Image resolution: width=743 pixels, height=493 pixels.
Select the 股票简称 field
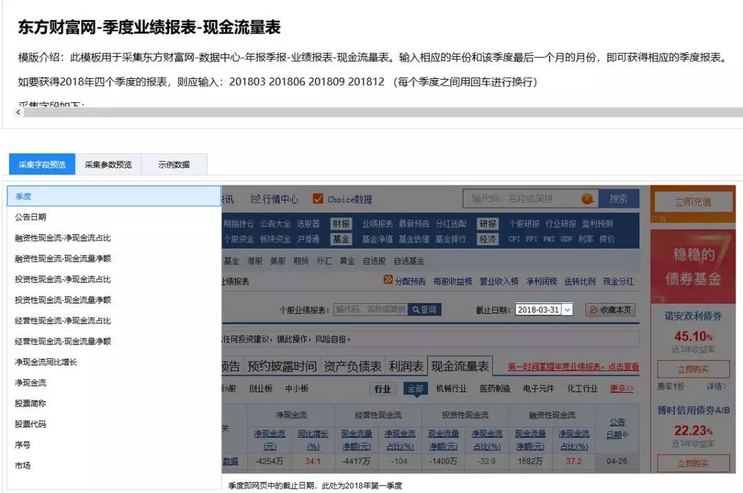click(114, 403)
